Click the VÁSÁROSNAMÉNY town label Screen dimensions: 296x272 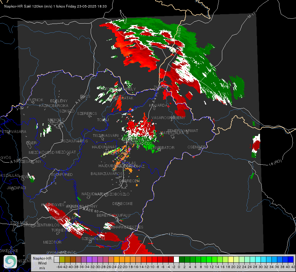pyautogui.click(x=168, y=118)
